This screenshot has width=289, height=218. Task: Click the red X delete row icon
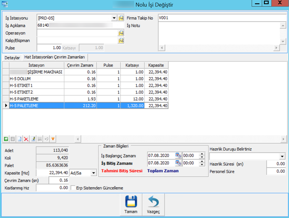click(26, 139)
